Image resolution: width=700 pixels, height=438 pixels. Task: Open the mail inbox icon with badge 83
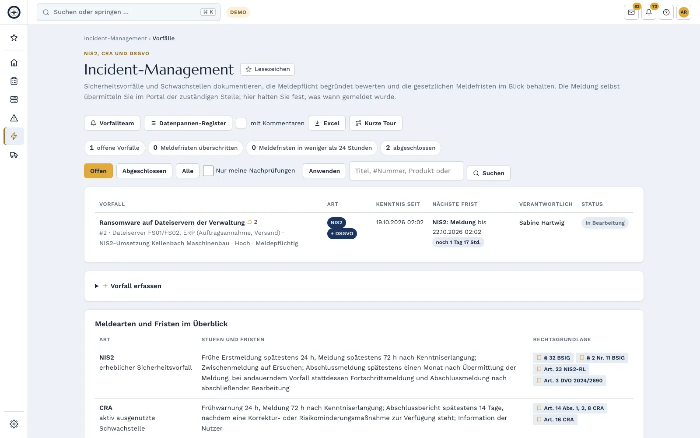[x=631, y=12]
